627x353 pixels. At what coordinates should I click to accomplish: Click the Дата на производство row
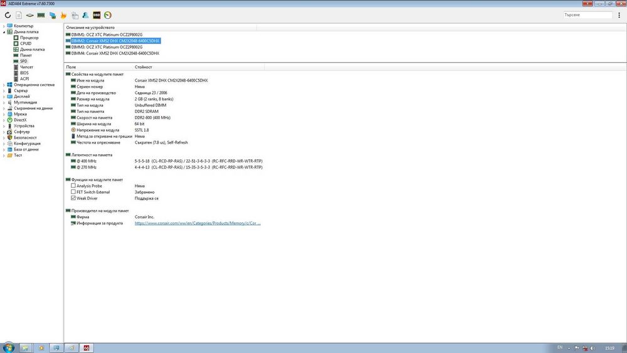point(164,93)
